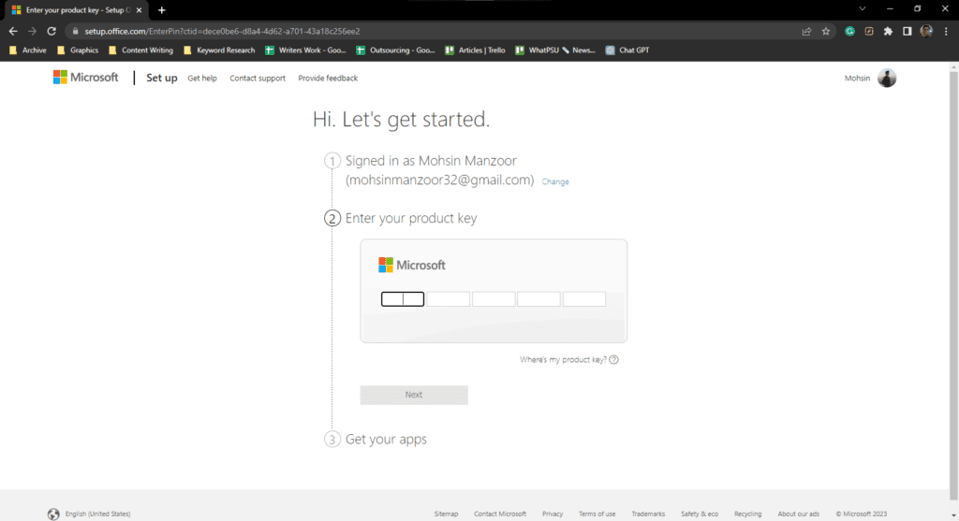This screenshot has height=521, width=959.
Task: Click the reload page icon
Action: click(x=52, y=31)
